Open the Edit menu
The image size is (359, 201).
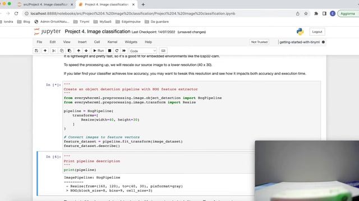pos(53,42)
